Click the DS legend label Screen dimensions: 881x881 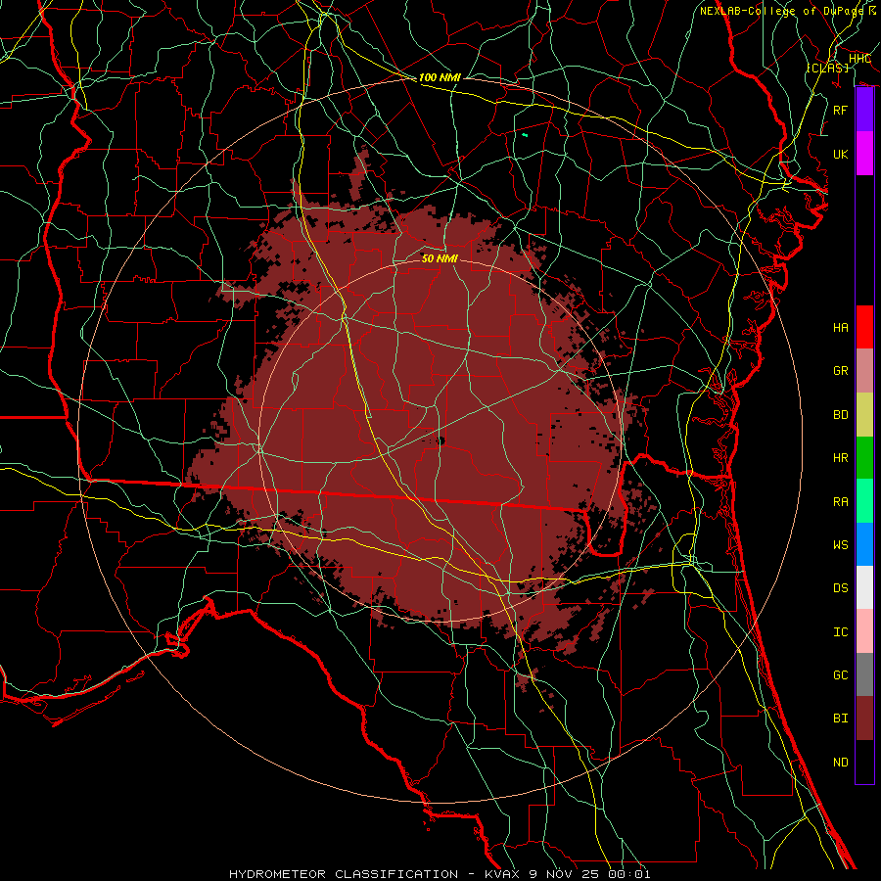(x=841, y=587)
